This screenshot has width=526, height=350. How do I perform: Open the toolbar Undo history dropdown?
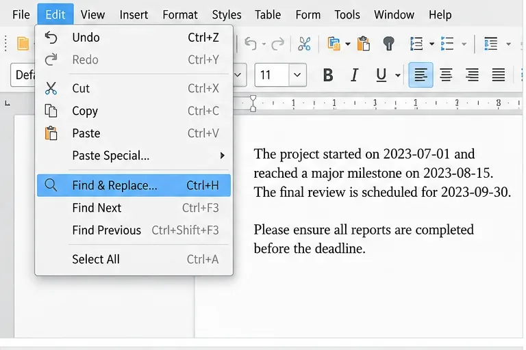point(264,44)
